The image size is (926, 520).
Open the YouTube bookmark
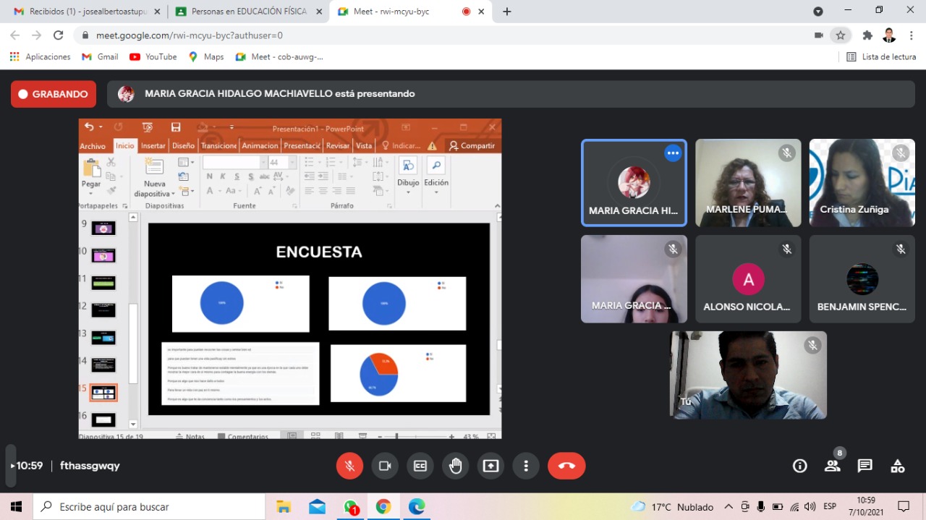pyautogui.click(x=153, y=56)
